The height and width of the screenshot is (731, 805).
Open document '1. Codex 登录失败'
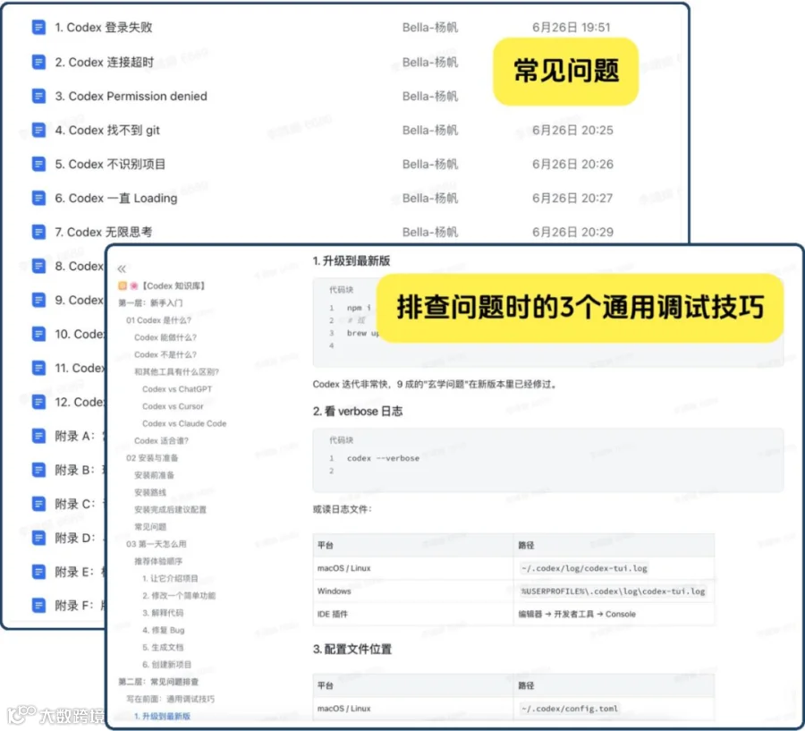(104, 27)
